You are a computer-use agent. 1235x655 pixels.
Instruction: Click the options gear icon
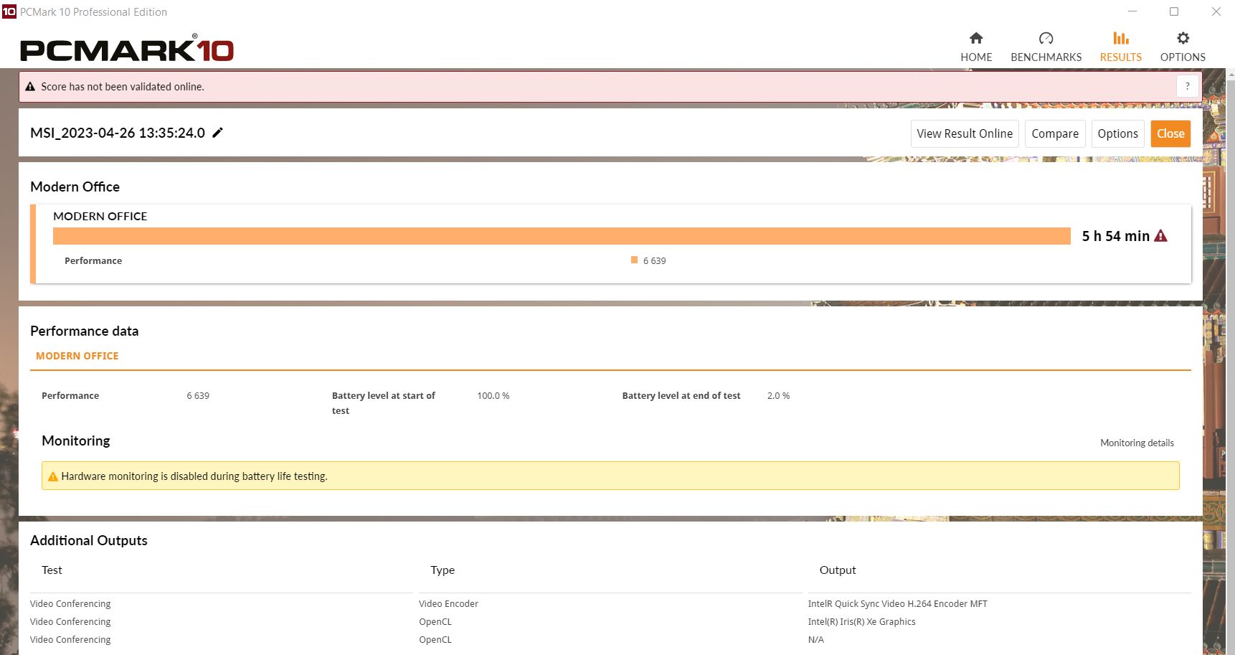point(1183,38)
